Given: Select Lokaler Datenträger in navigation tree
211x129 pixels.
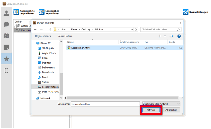Looking at the screenshot, I should pos(46,87).
